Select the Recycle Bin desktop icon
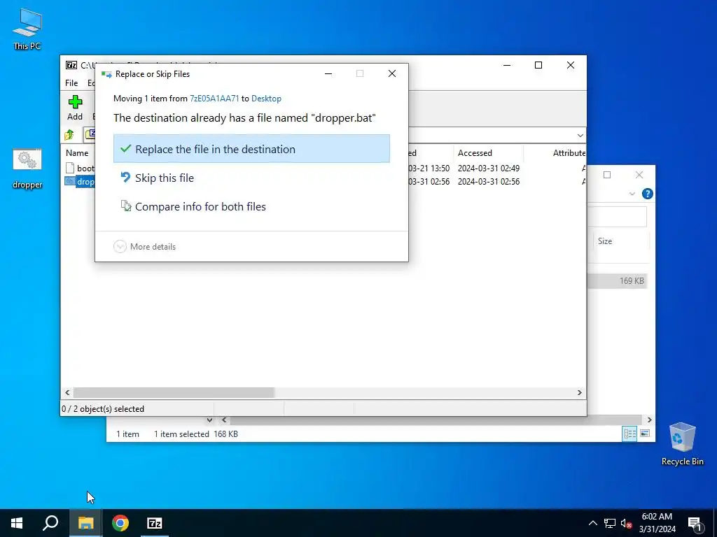The width and height of the screenshot is (717, 537). tap(682, 444)
